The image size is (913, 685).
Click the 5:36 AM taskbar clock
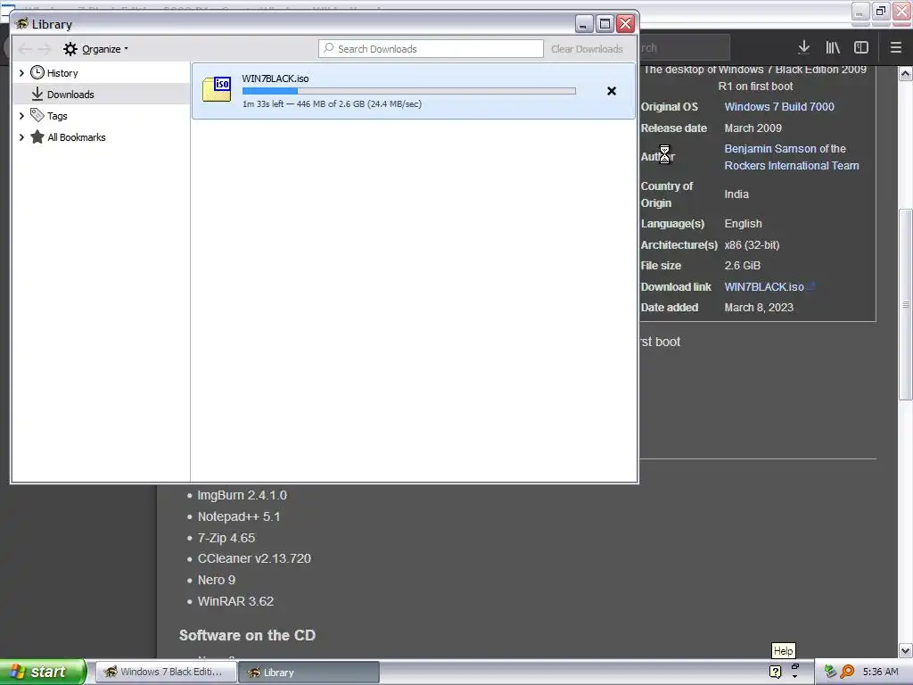880,672
